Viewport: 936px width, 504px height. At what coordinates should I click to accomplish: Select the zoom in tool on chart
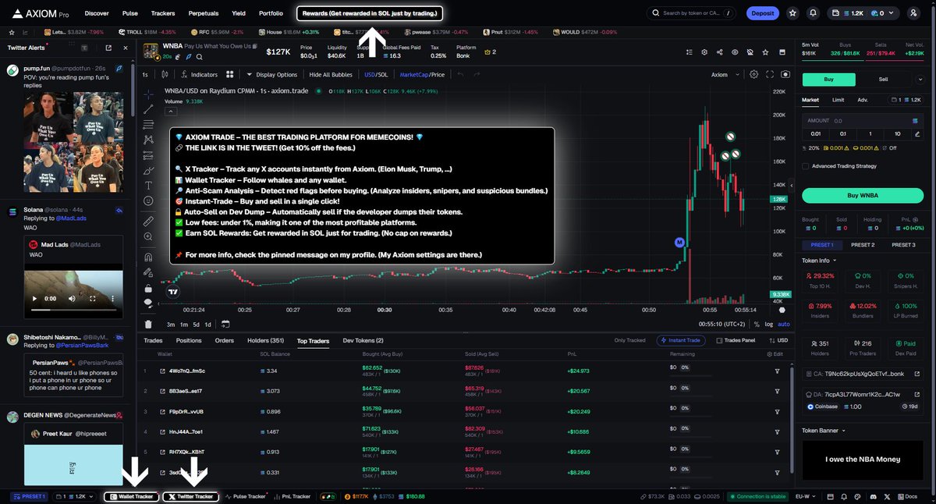[x=148, y=237]
